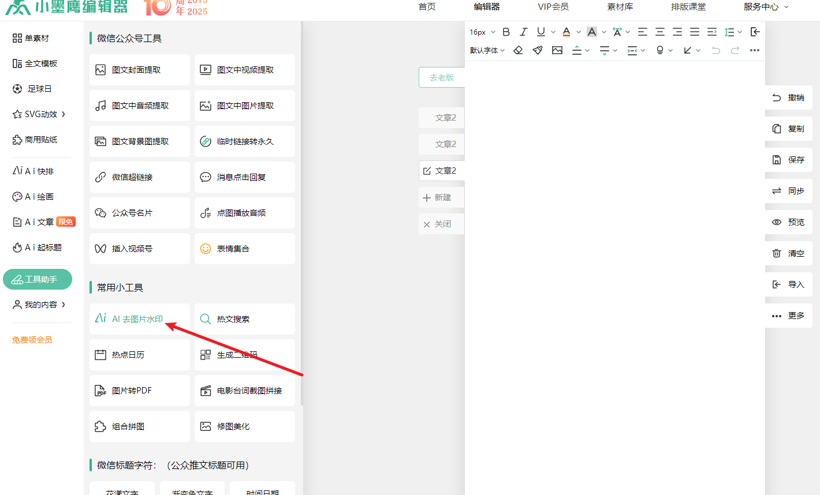Click the eraser clear-format icon

[x=518, y=51]
